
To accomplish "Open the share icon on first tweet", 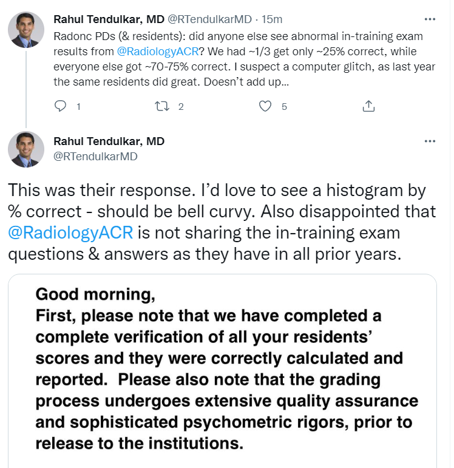I will (x=368, y=106).
